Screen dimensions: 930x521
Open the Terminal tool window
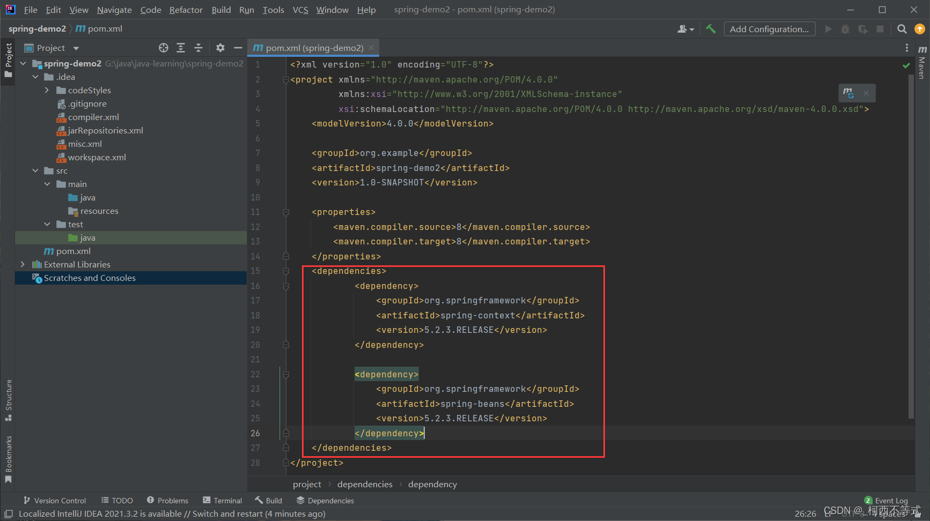click(x=222, y=501)
